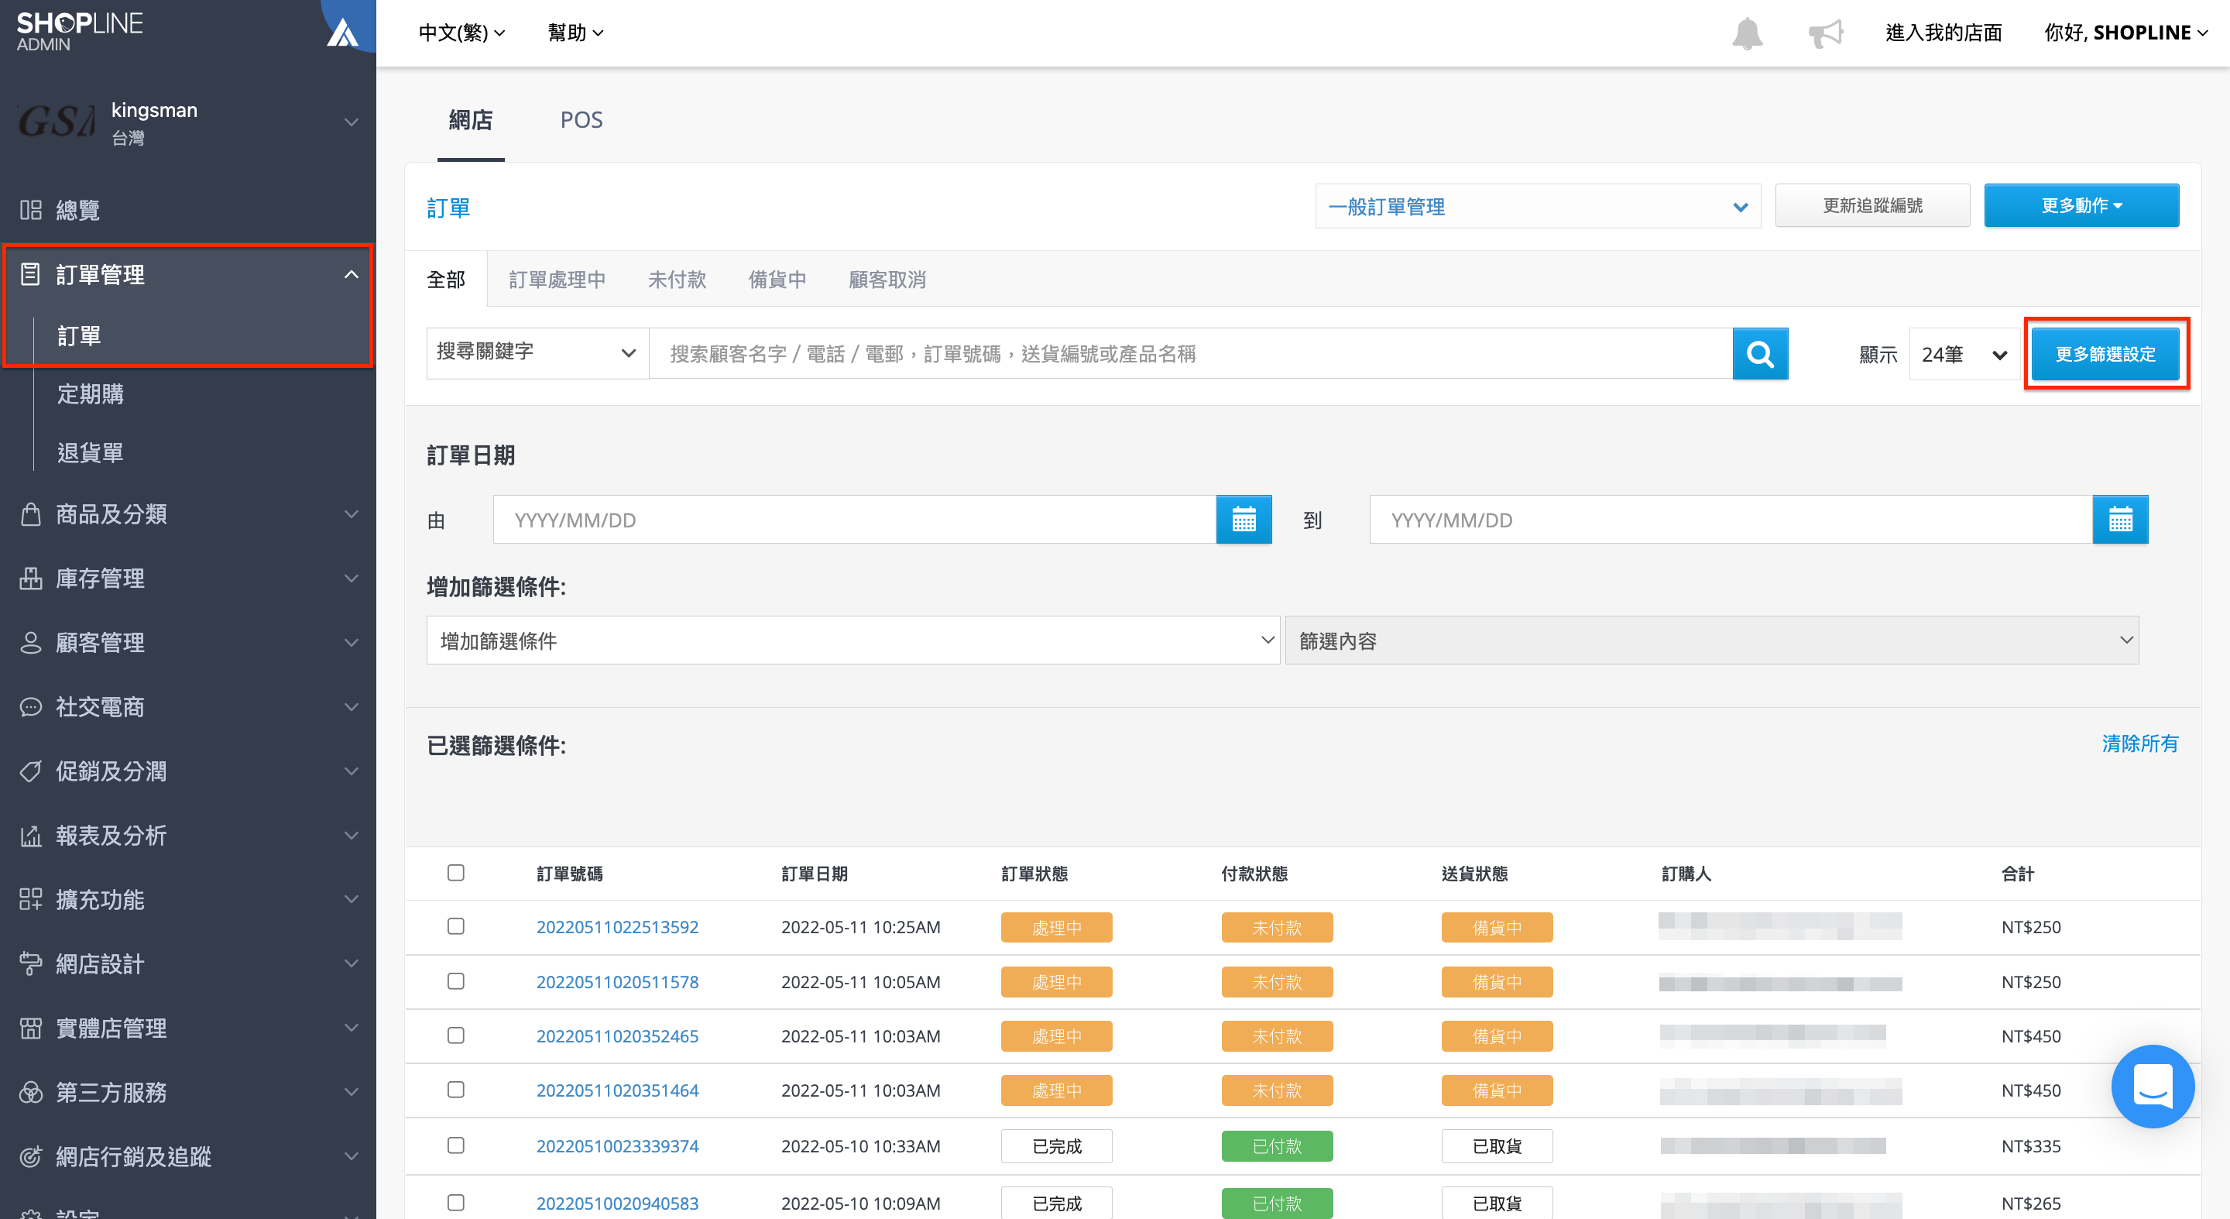Check order 20220511022513592 checkbox
2230x1219 pixels.
(x=455, y=925)
